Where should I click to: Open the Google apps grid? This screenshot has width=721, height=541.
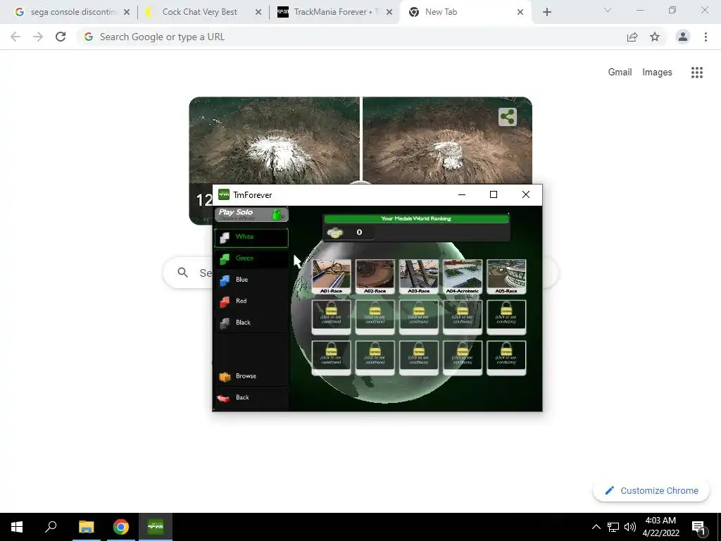tap(697, 73)
